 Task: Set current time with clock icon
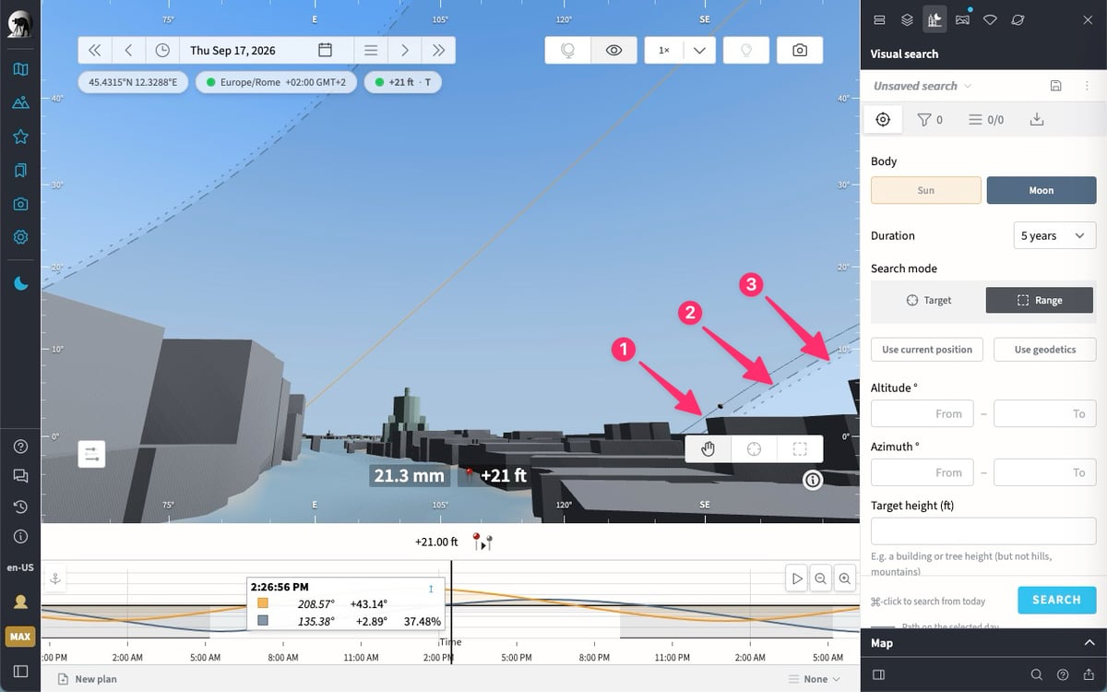162,51
